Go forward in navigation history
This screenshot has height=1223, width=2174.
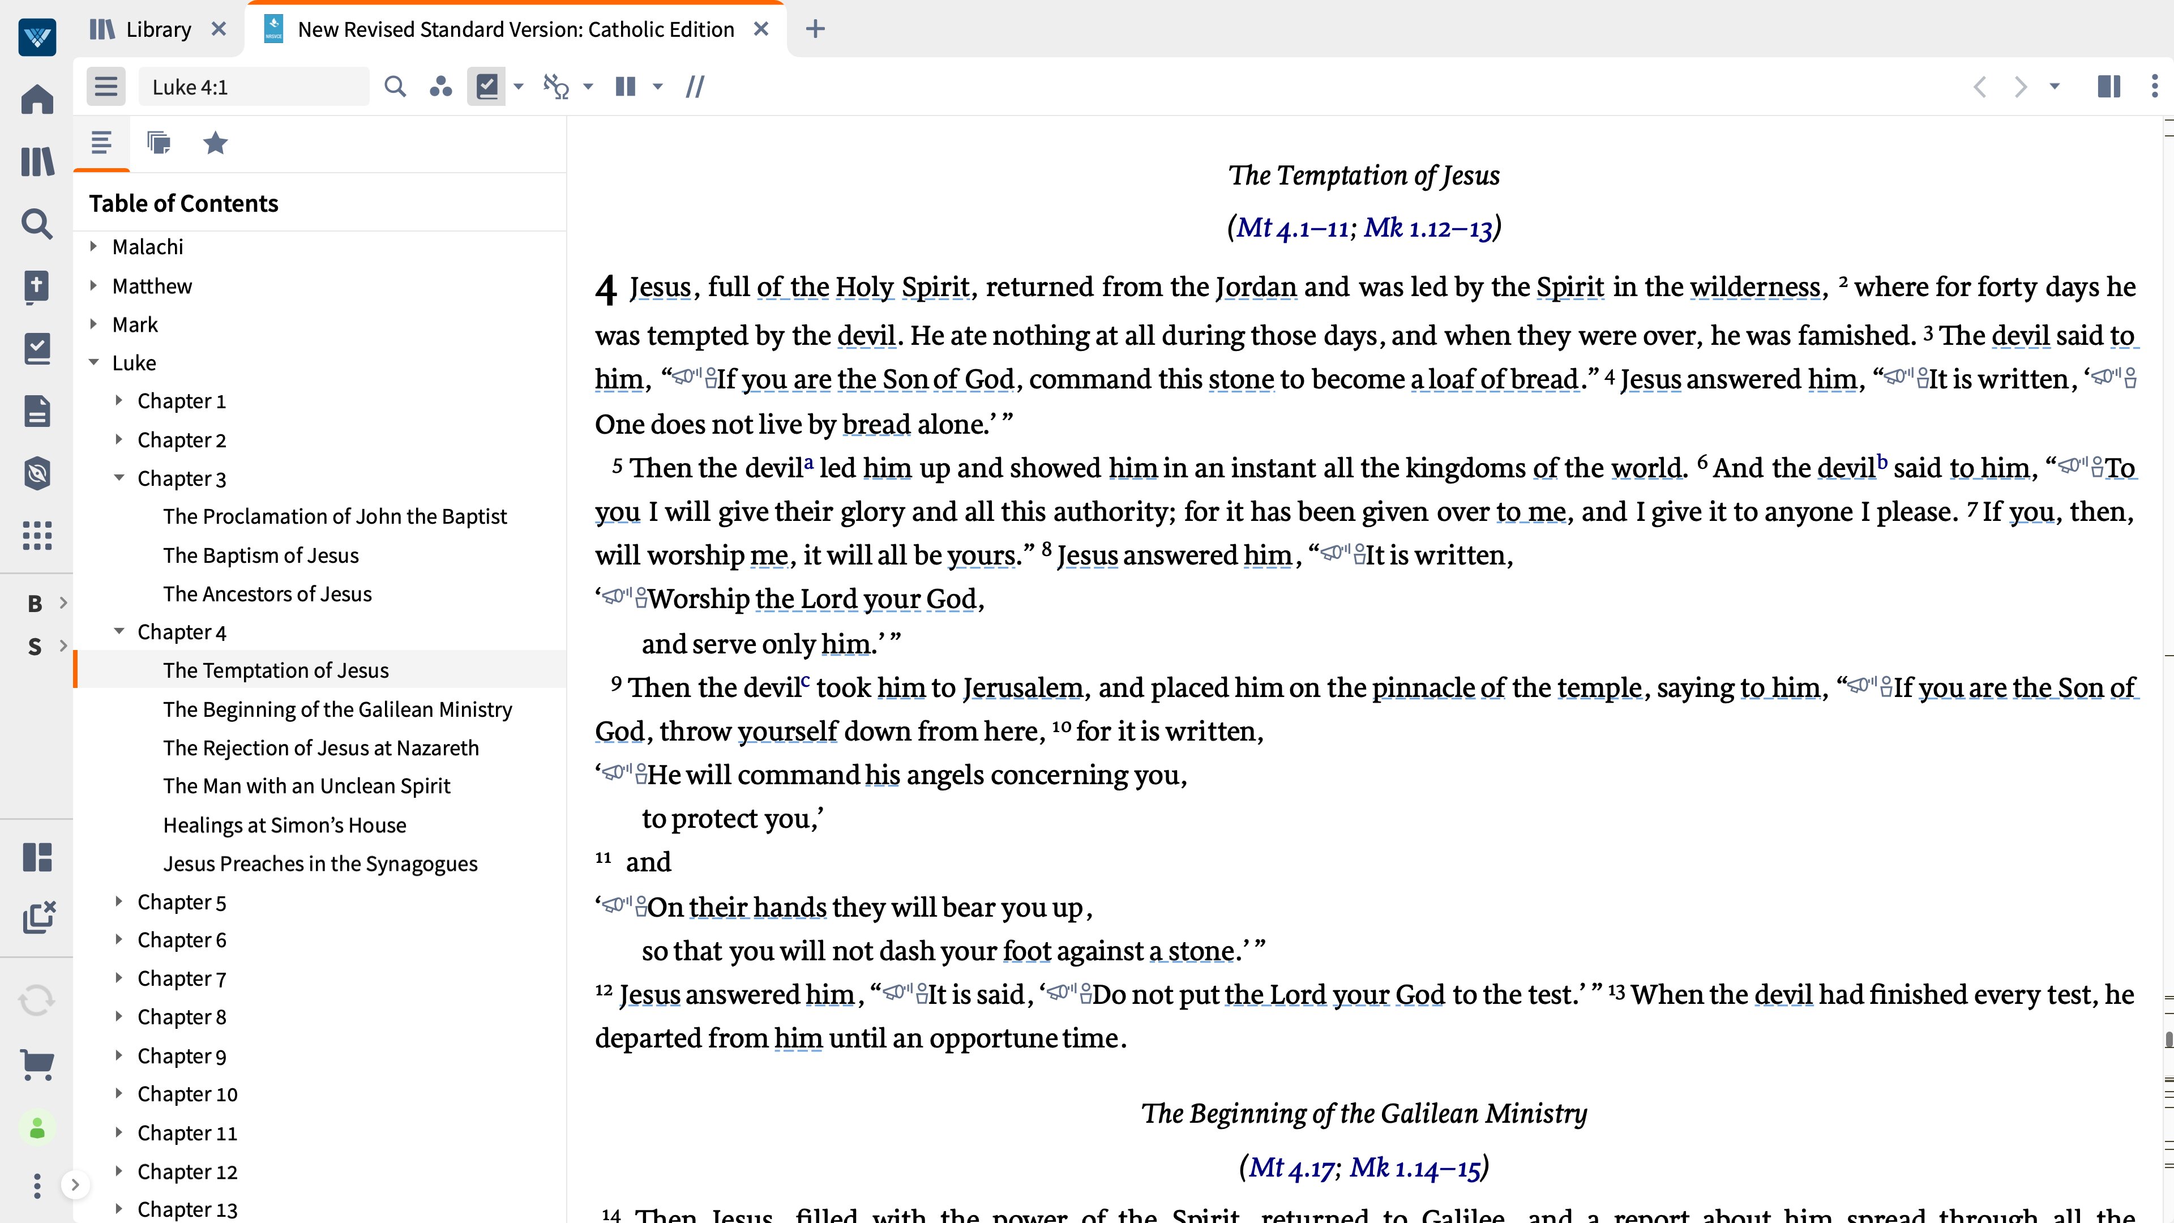tap(2021, 86)
